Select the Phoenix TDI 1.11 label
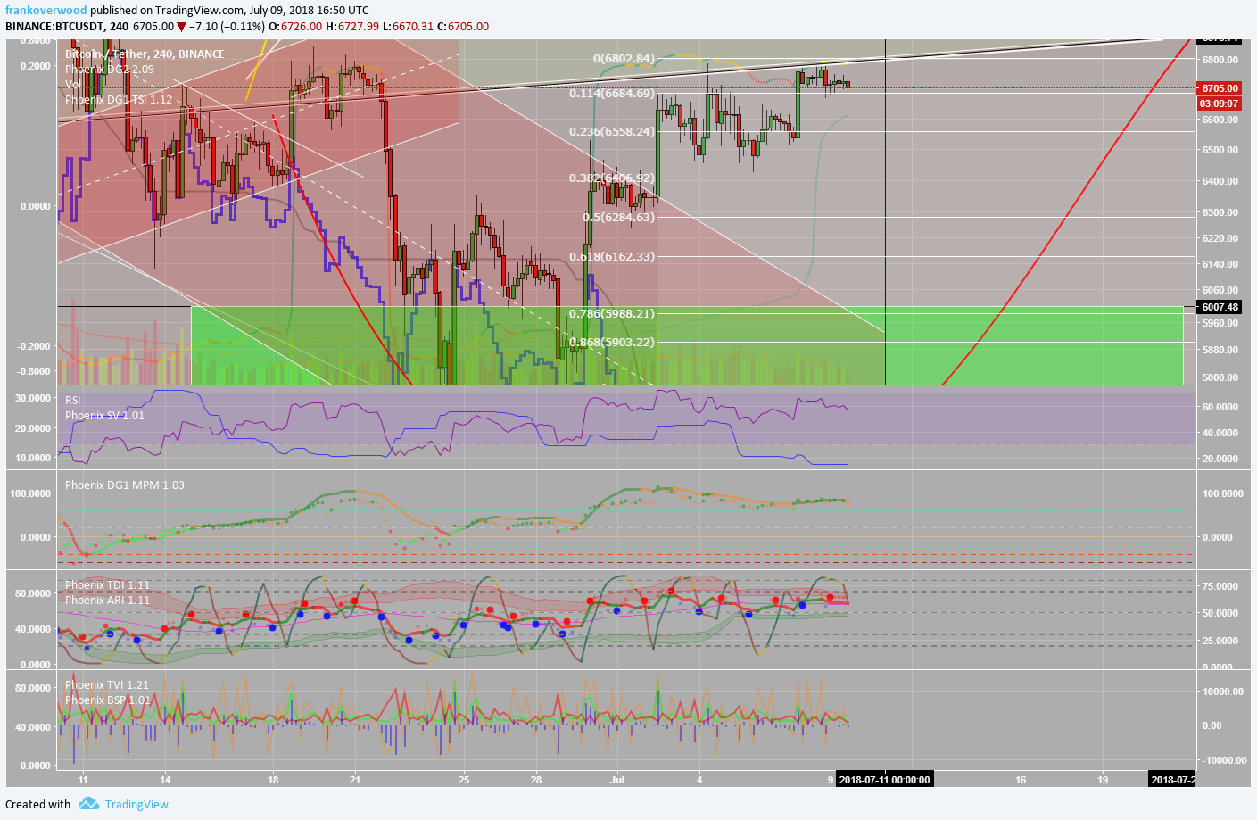 coord(107,584)
